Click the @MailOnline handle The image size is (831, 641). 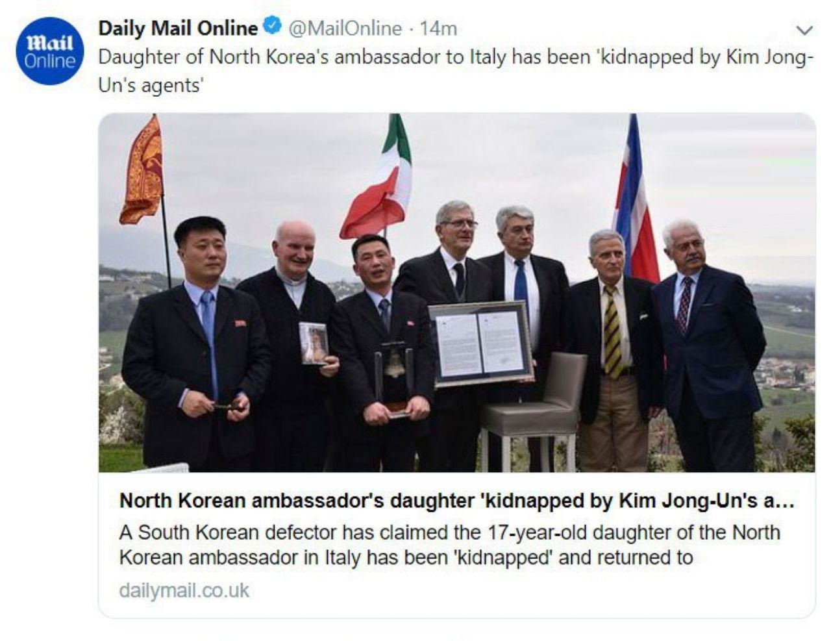(344, 29)
